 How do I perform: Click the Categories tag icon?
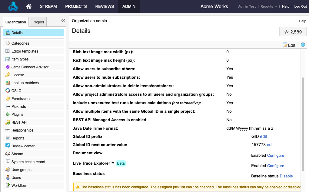[x=8, y=43]
